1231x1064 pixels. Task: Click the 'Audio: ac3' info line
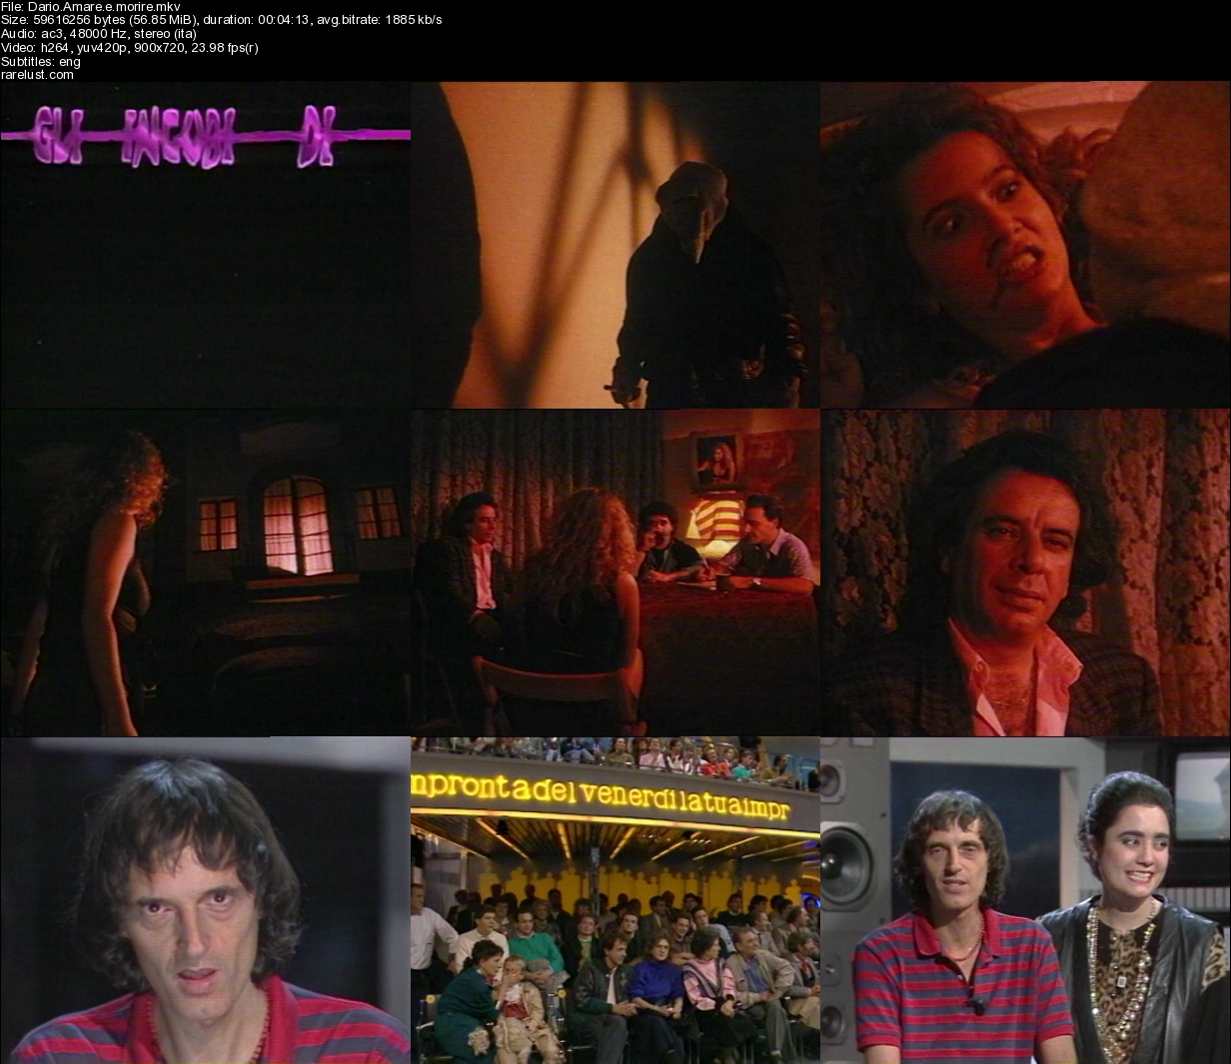(x=98, y=33)
